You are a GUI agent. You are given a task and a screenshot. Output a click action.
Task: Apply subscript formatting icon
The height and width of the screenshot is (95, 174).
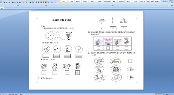(15, 2)
